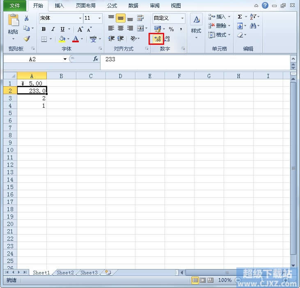
Task: Increase font size with large A icon
Action: click(x=80, y=29)
